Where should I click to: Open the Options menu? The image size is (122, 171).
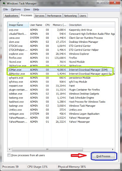tap(16, 10)
